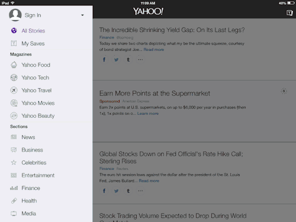Click the Sign In label

point(33,15)
